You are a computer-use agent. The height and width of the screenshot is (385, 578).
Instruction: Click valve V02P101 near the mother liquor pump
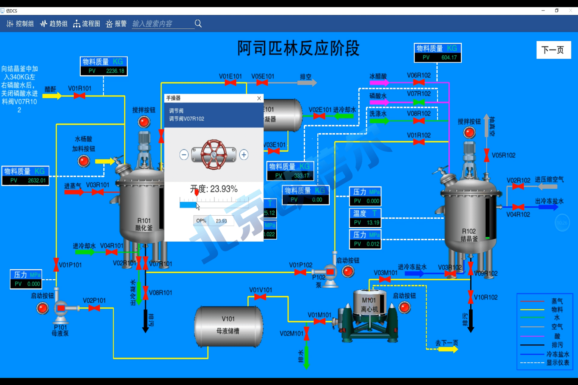pyautogui.click(x=94, y=308)
